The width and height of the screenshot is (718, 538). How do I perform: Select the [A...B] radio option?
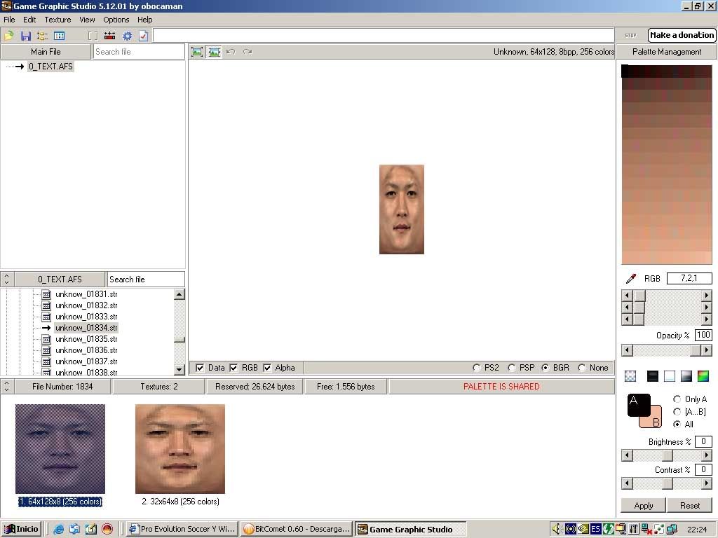[x=677, y=412]
